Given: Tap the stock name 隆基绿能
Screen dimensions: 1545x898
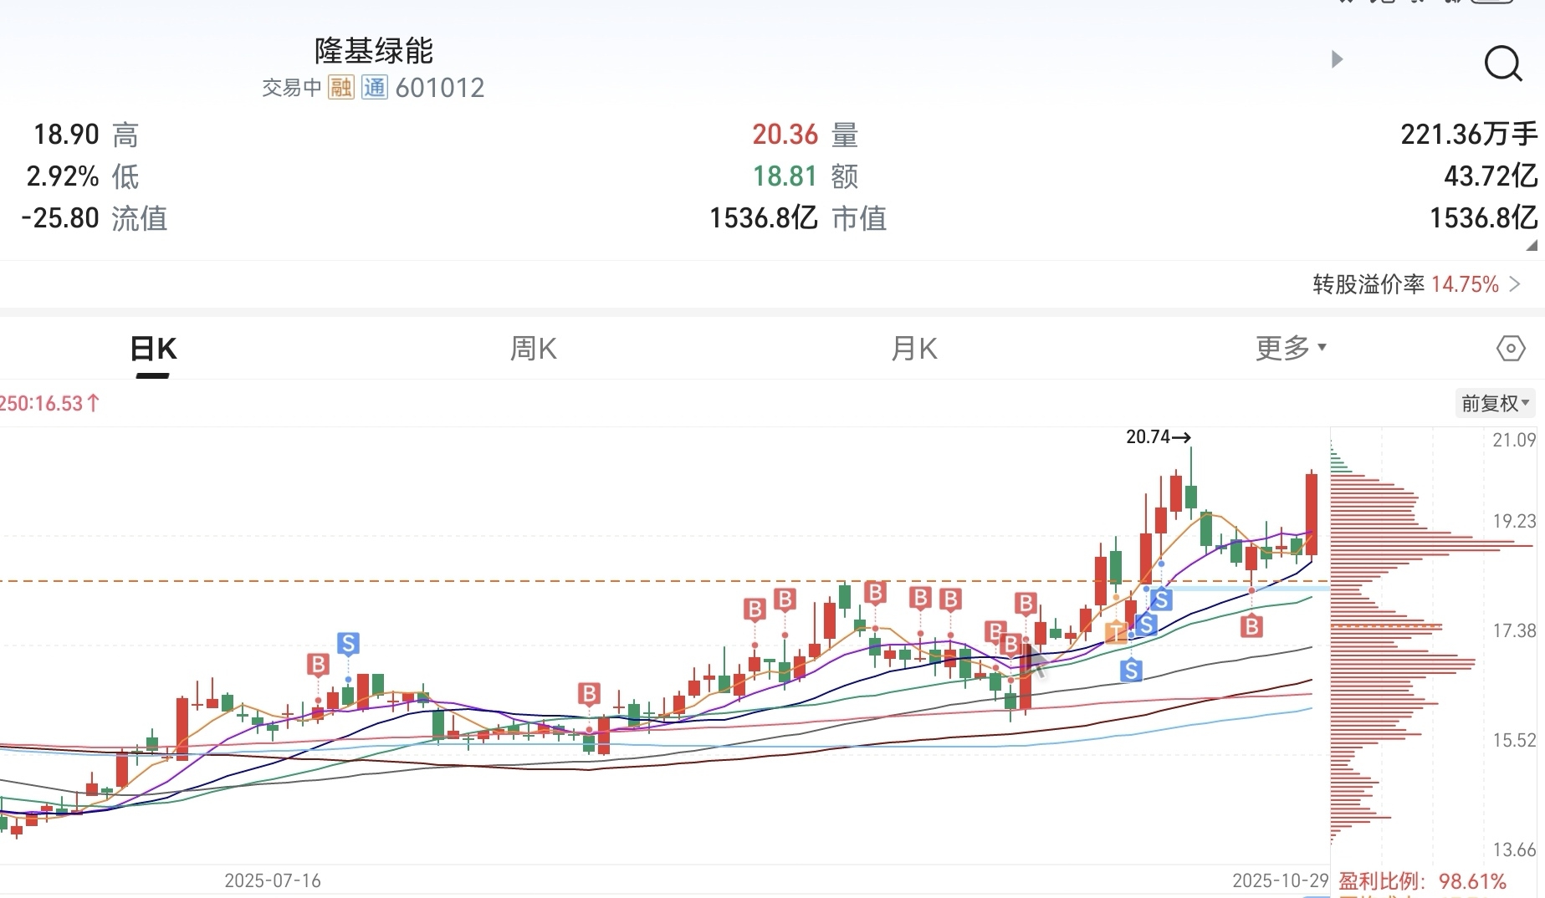Looking at the screenshot, I should pyautogui.click(x=374, y=51).
